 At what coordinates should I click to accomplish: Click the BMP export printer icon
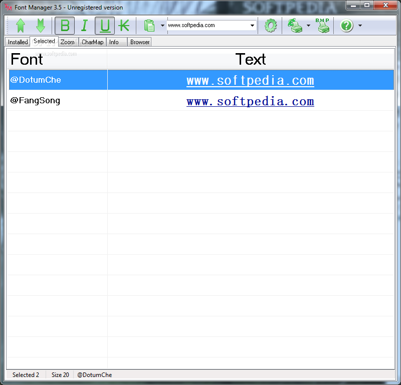(x=323, y=26)
